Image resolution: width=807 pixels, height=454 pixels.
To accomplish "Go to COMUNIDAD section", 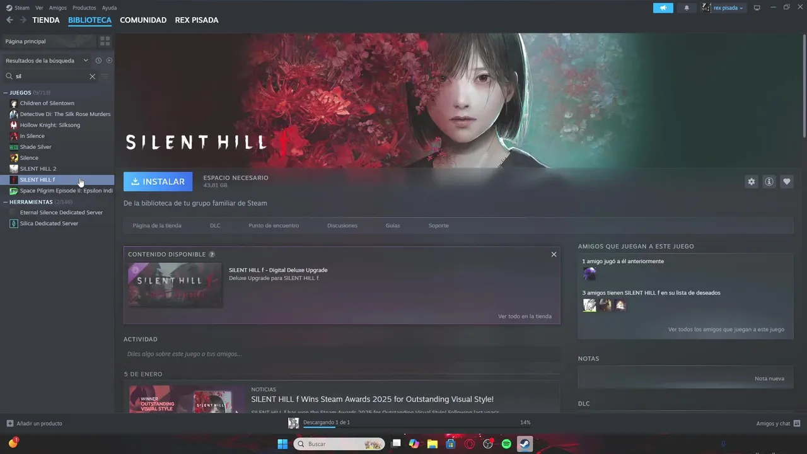I will pos(143,20).
